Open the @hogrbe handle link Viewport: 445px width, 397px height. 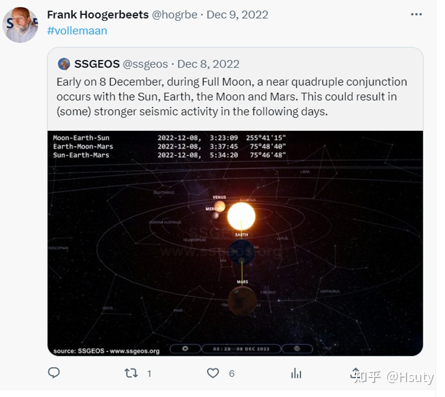(174, 14)
